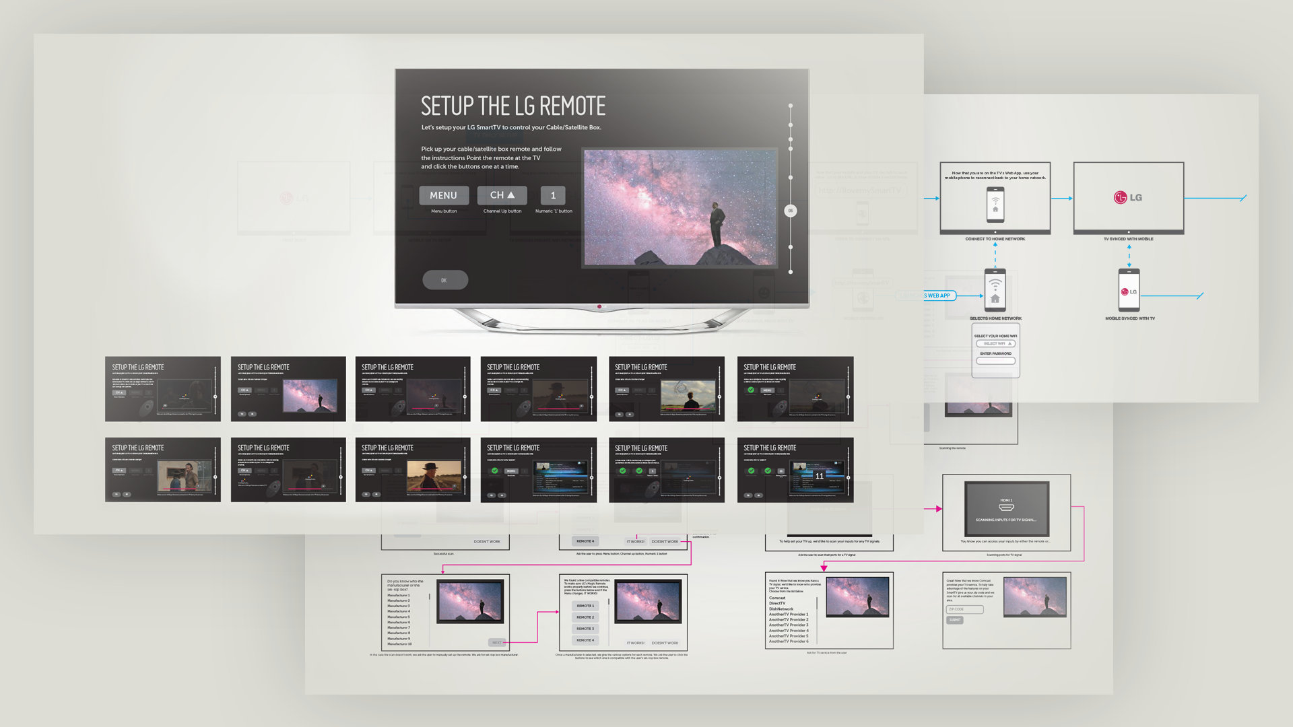
Task: Click the LG logo on the mobile phone
Action: tap(1129, 291)
